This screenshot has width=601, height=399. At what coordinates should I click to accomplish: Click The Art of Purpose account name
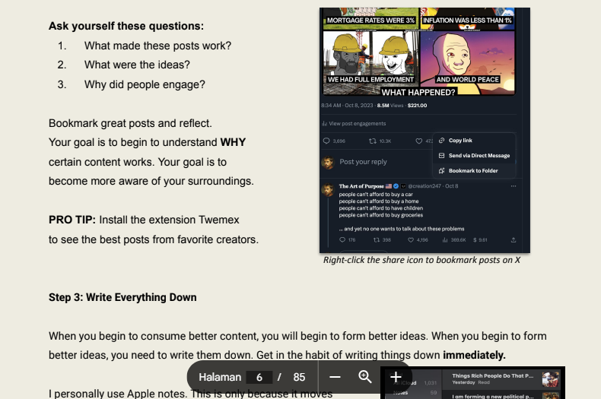pyautogui.click(x=364, y=185)
